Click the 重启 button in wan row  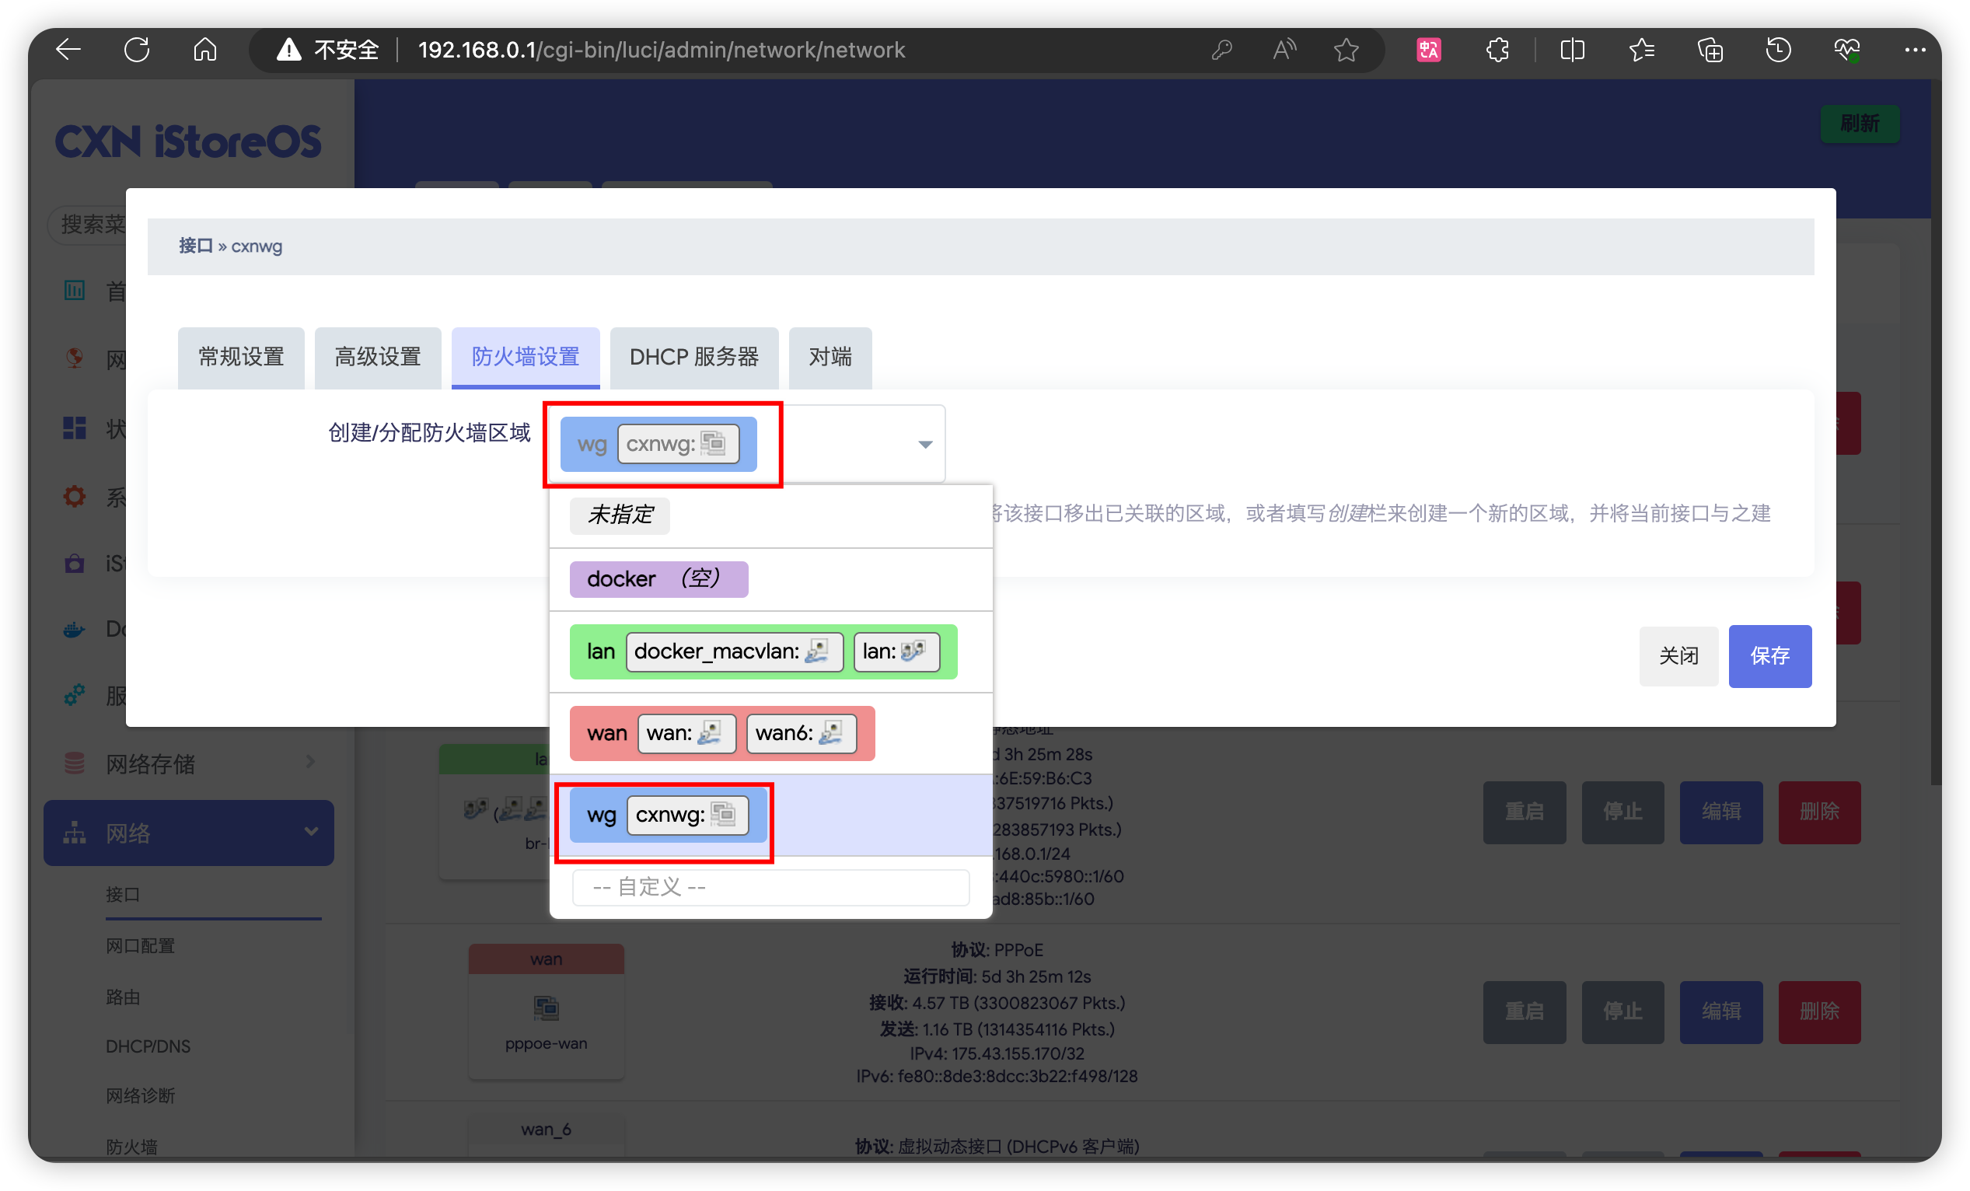pyautogui.click(x=1525, y=1012)
